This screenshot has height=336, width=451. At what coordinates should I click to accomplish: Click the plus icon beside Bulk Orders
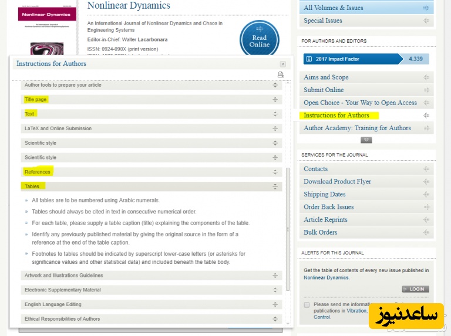[x=426, y=232]
